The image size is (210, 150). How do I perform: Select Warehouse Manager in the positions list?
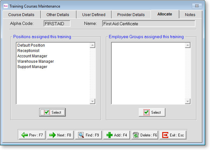point(35,61)
